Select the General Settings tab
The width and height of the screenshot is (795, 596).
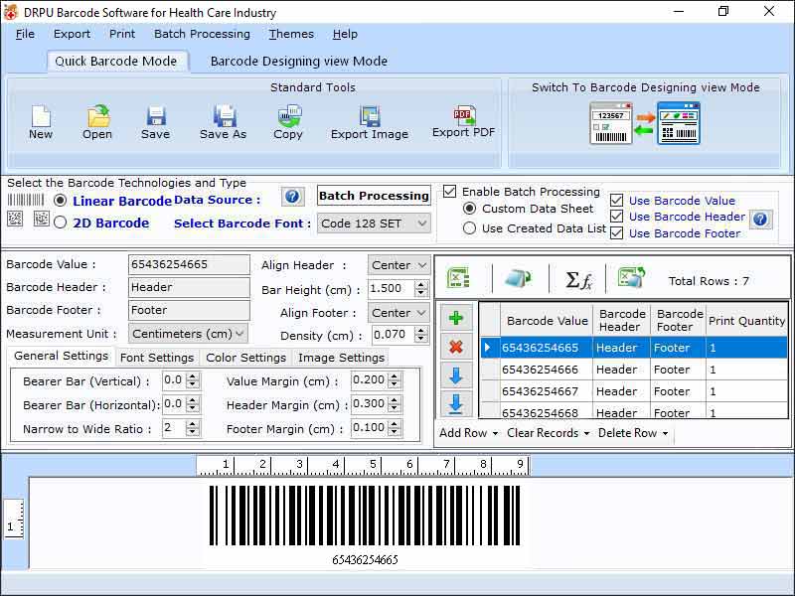(61, 356)
